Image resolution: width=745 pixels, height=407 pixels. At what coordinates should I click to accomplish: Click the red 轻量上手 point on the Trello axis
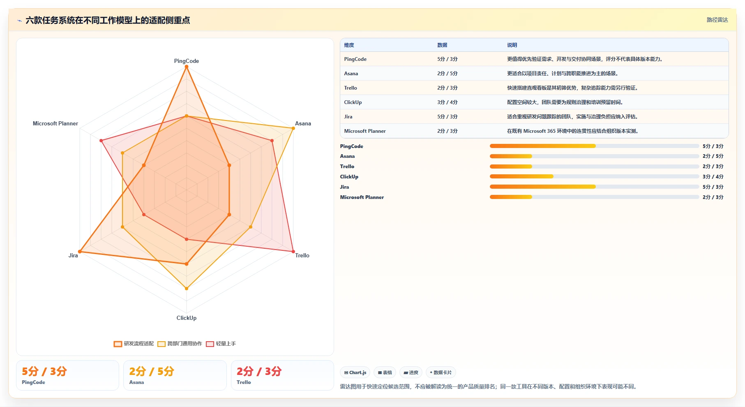pos(293,252)
